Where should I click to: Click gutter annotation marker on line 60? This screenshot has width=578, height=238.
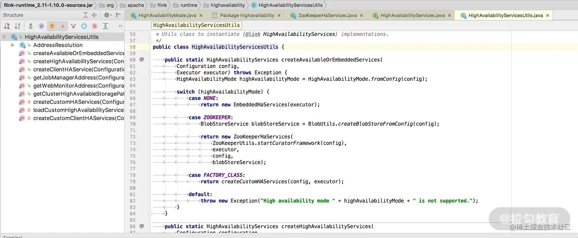pyautogui.click(x=141, y=60)
